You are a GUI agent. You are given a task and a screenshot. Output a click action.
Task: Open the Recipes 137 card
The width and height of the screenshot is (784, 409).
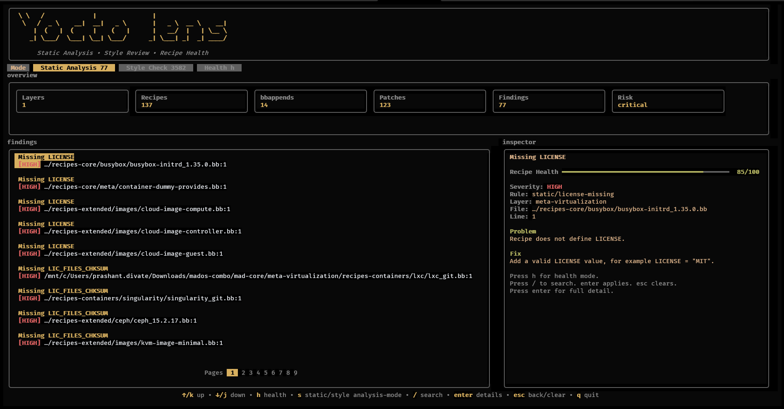[192, 101]
